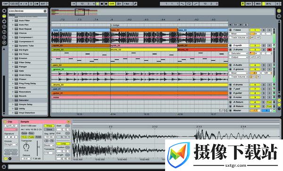
Task: Disarm the red record button on 3 drums
Action: click(269, 49)
